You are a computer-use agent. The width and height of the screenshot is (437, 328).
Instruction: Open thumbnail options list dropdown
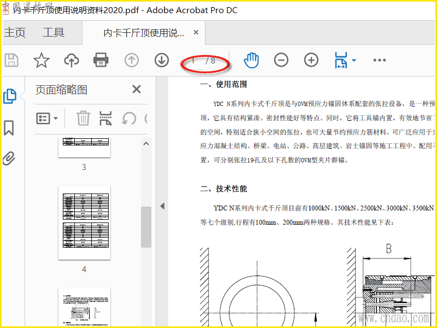pyautogui.click(x=47, y=119)
